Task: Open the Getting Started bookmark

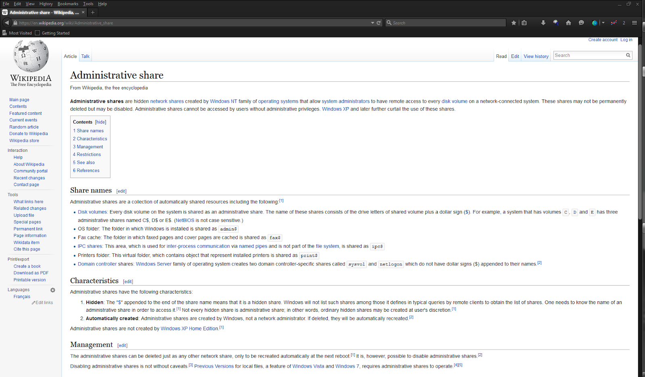Action: 52,33
